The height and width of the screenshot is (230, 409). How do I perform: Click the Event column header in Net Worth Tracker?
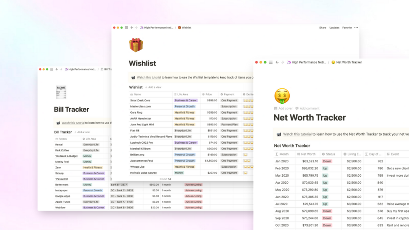click(x=397, y=154)
